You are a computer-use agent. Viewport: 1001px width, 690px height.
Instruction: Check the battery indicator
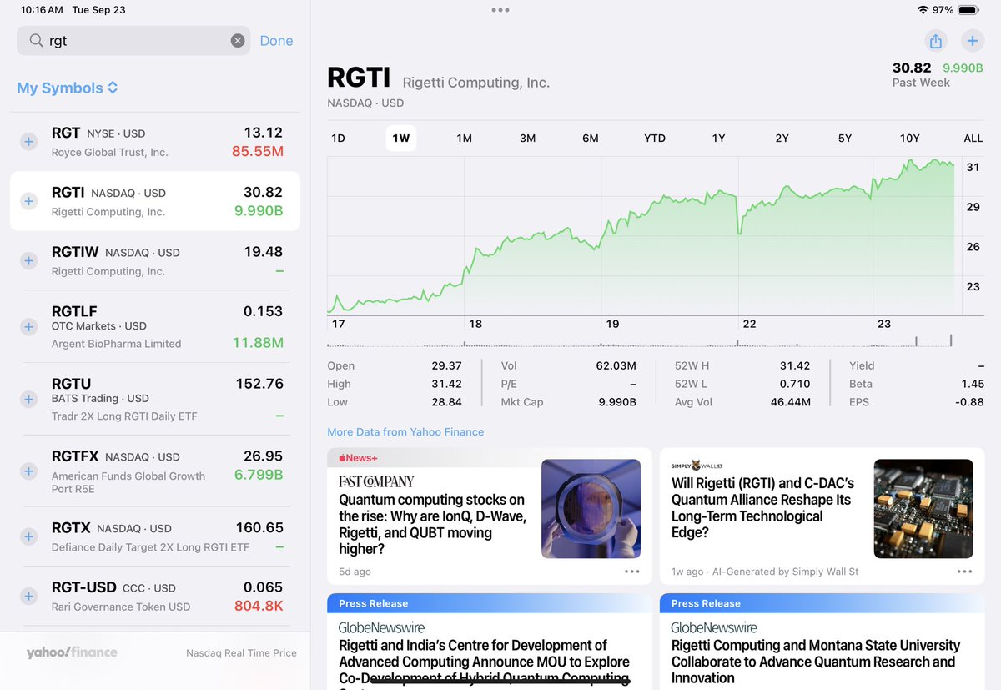[968, 10]
